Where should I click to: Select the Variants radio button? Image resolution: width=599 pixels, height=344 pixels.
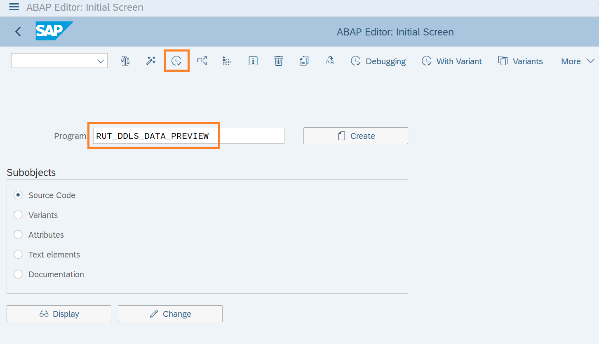point(18,215)
